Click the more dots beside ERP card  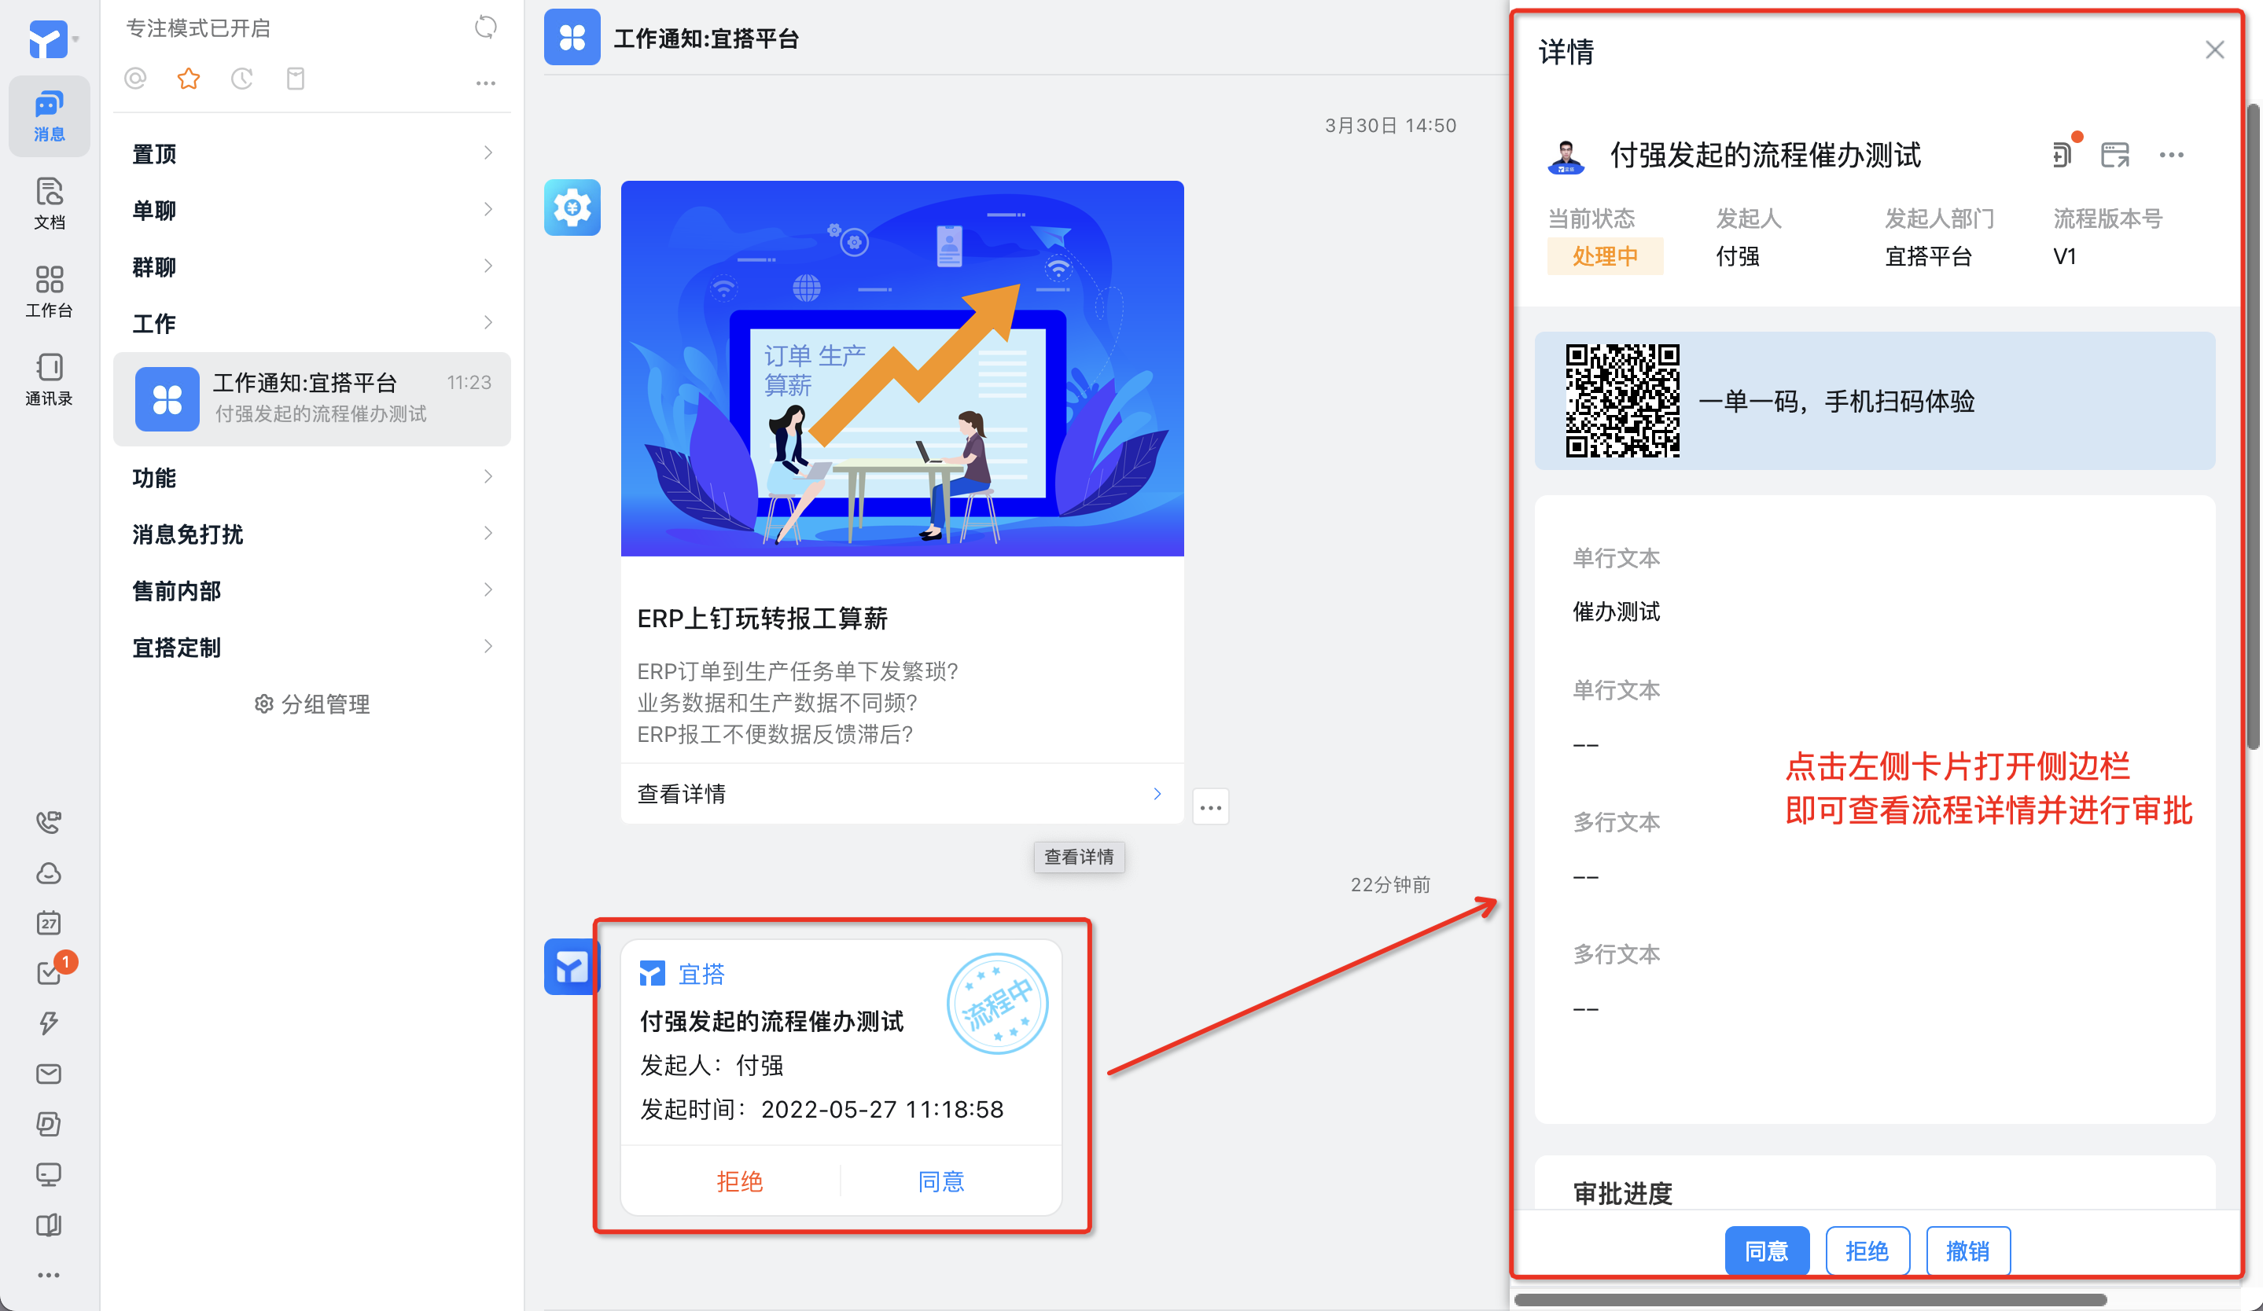point(1211,806)
